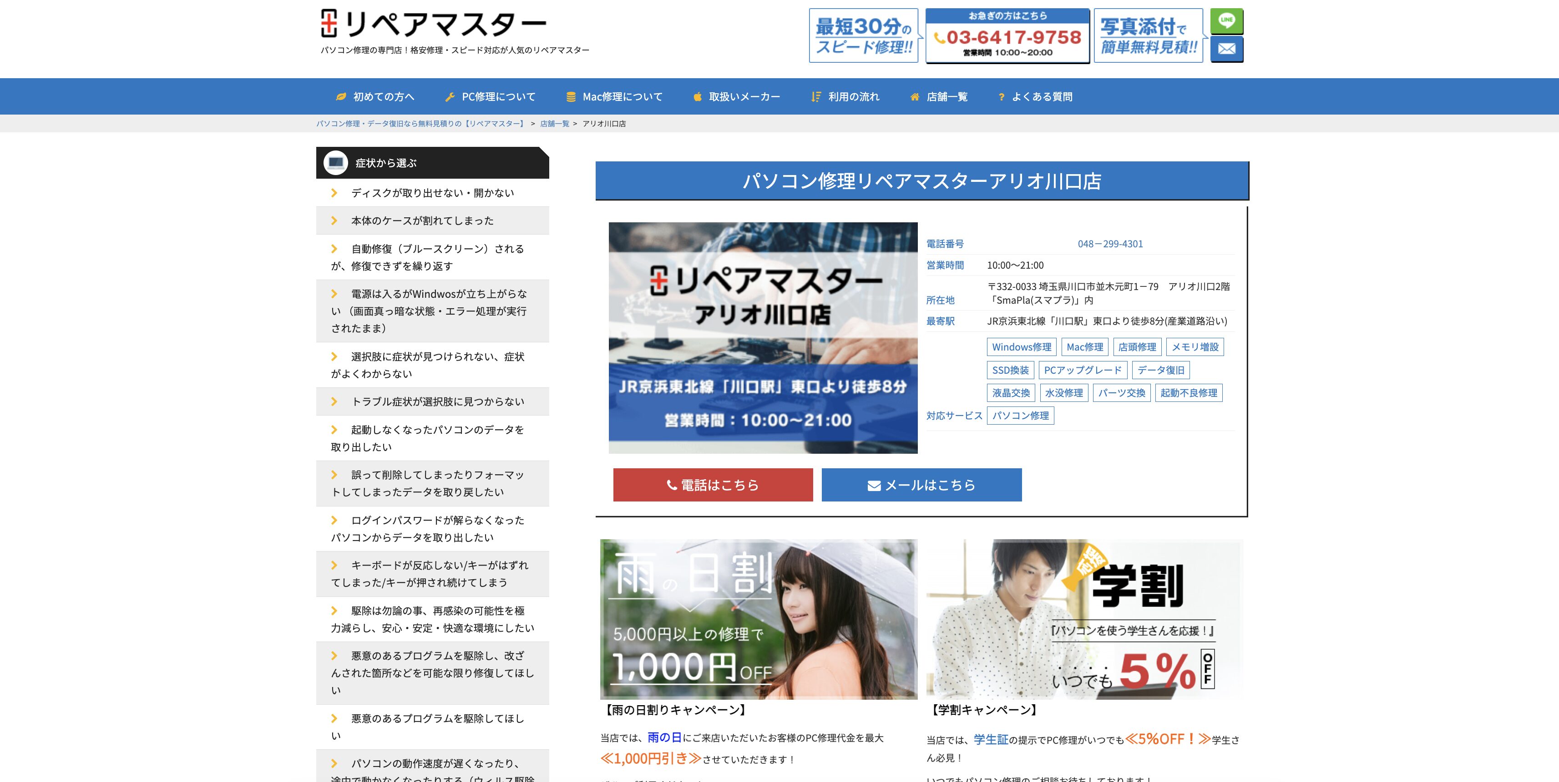Click the laptop icon in 症状から選ぶ header
Viewport: 1559px width, 782px height.
[336, 163]
